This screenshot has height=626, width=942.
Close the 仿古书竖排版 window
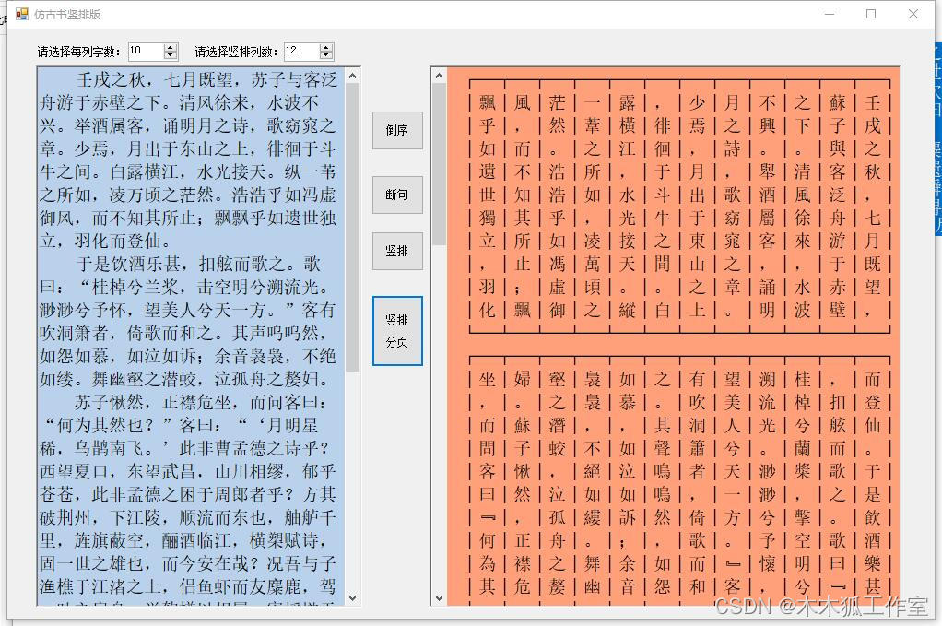coord(913,14)
